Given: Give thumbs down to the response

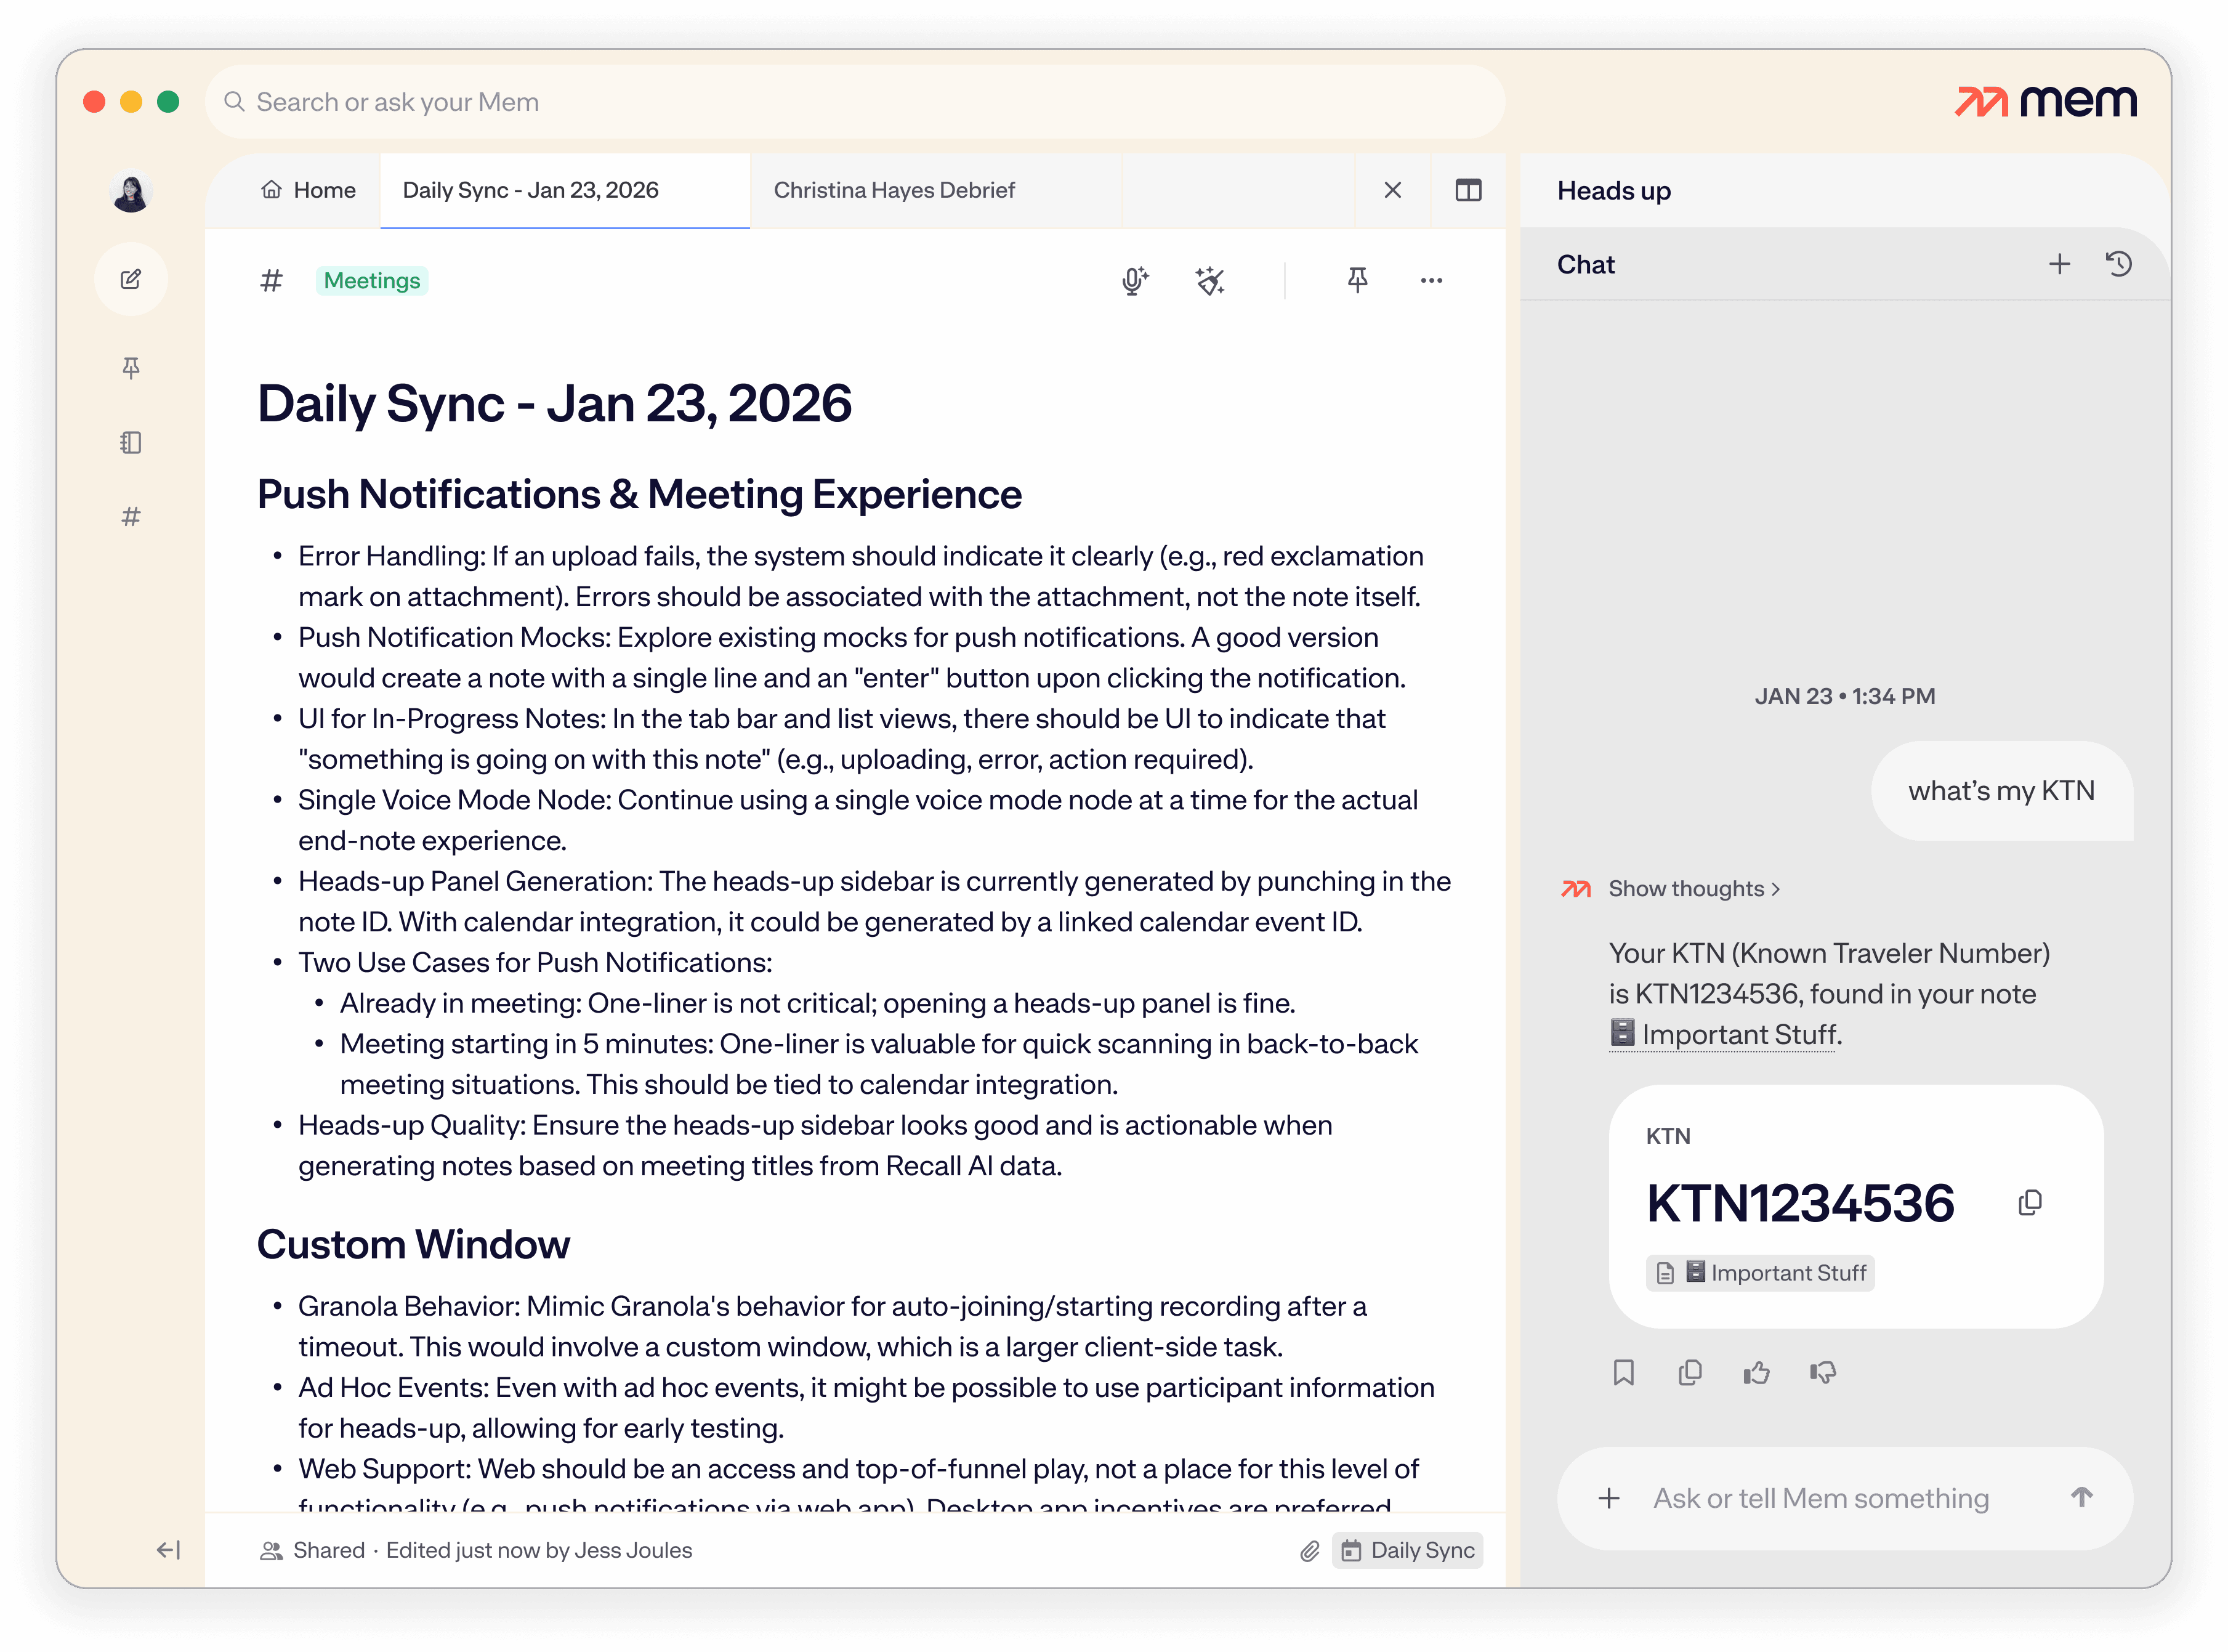Looking at the screenshot, I should coord(1823,1372).
